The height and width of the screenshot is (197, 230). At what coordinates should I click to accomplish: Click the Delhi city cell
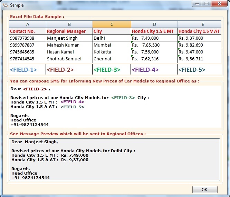[112, 38]
